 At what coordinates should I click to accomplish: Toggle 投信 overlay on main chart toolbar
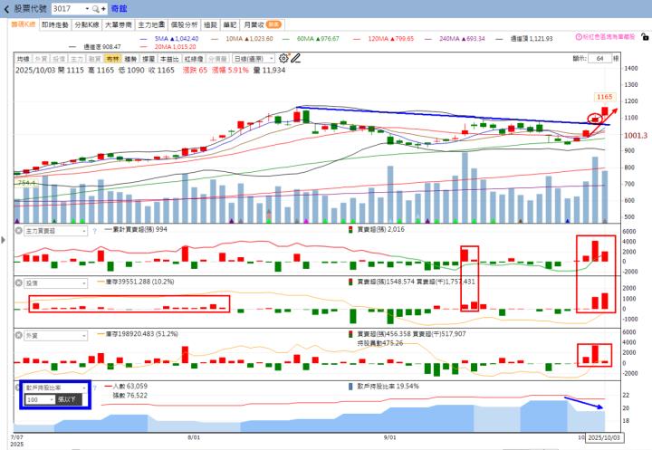(x=59, y=59)
